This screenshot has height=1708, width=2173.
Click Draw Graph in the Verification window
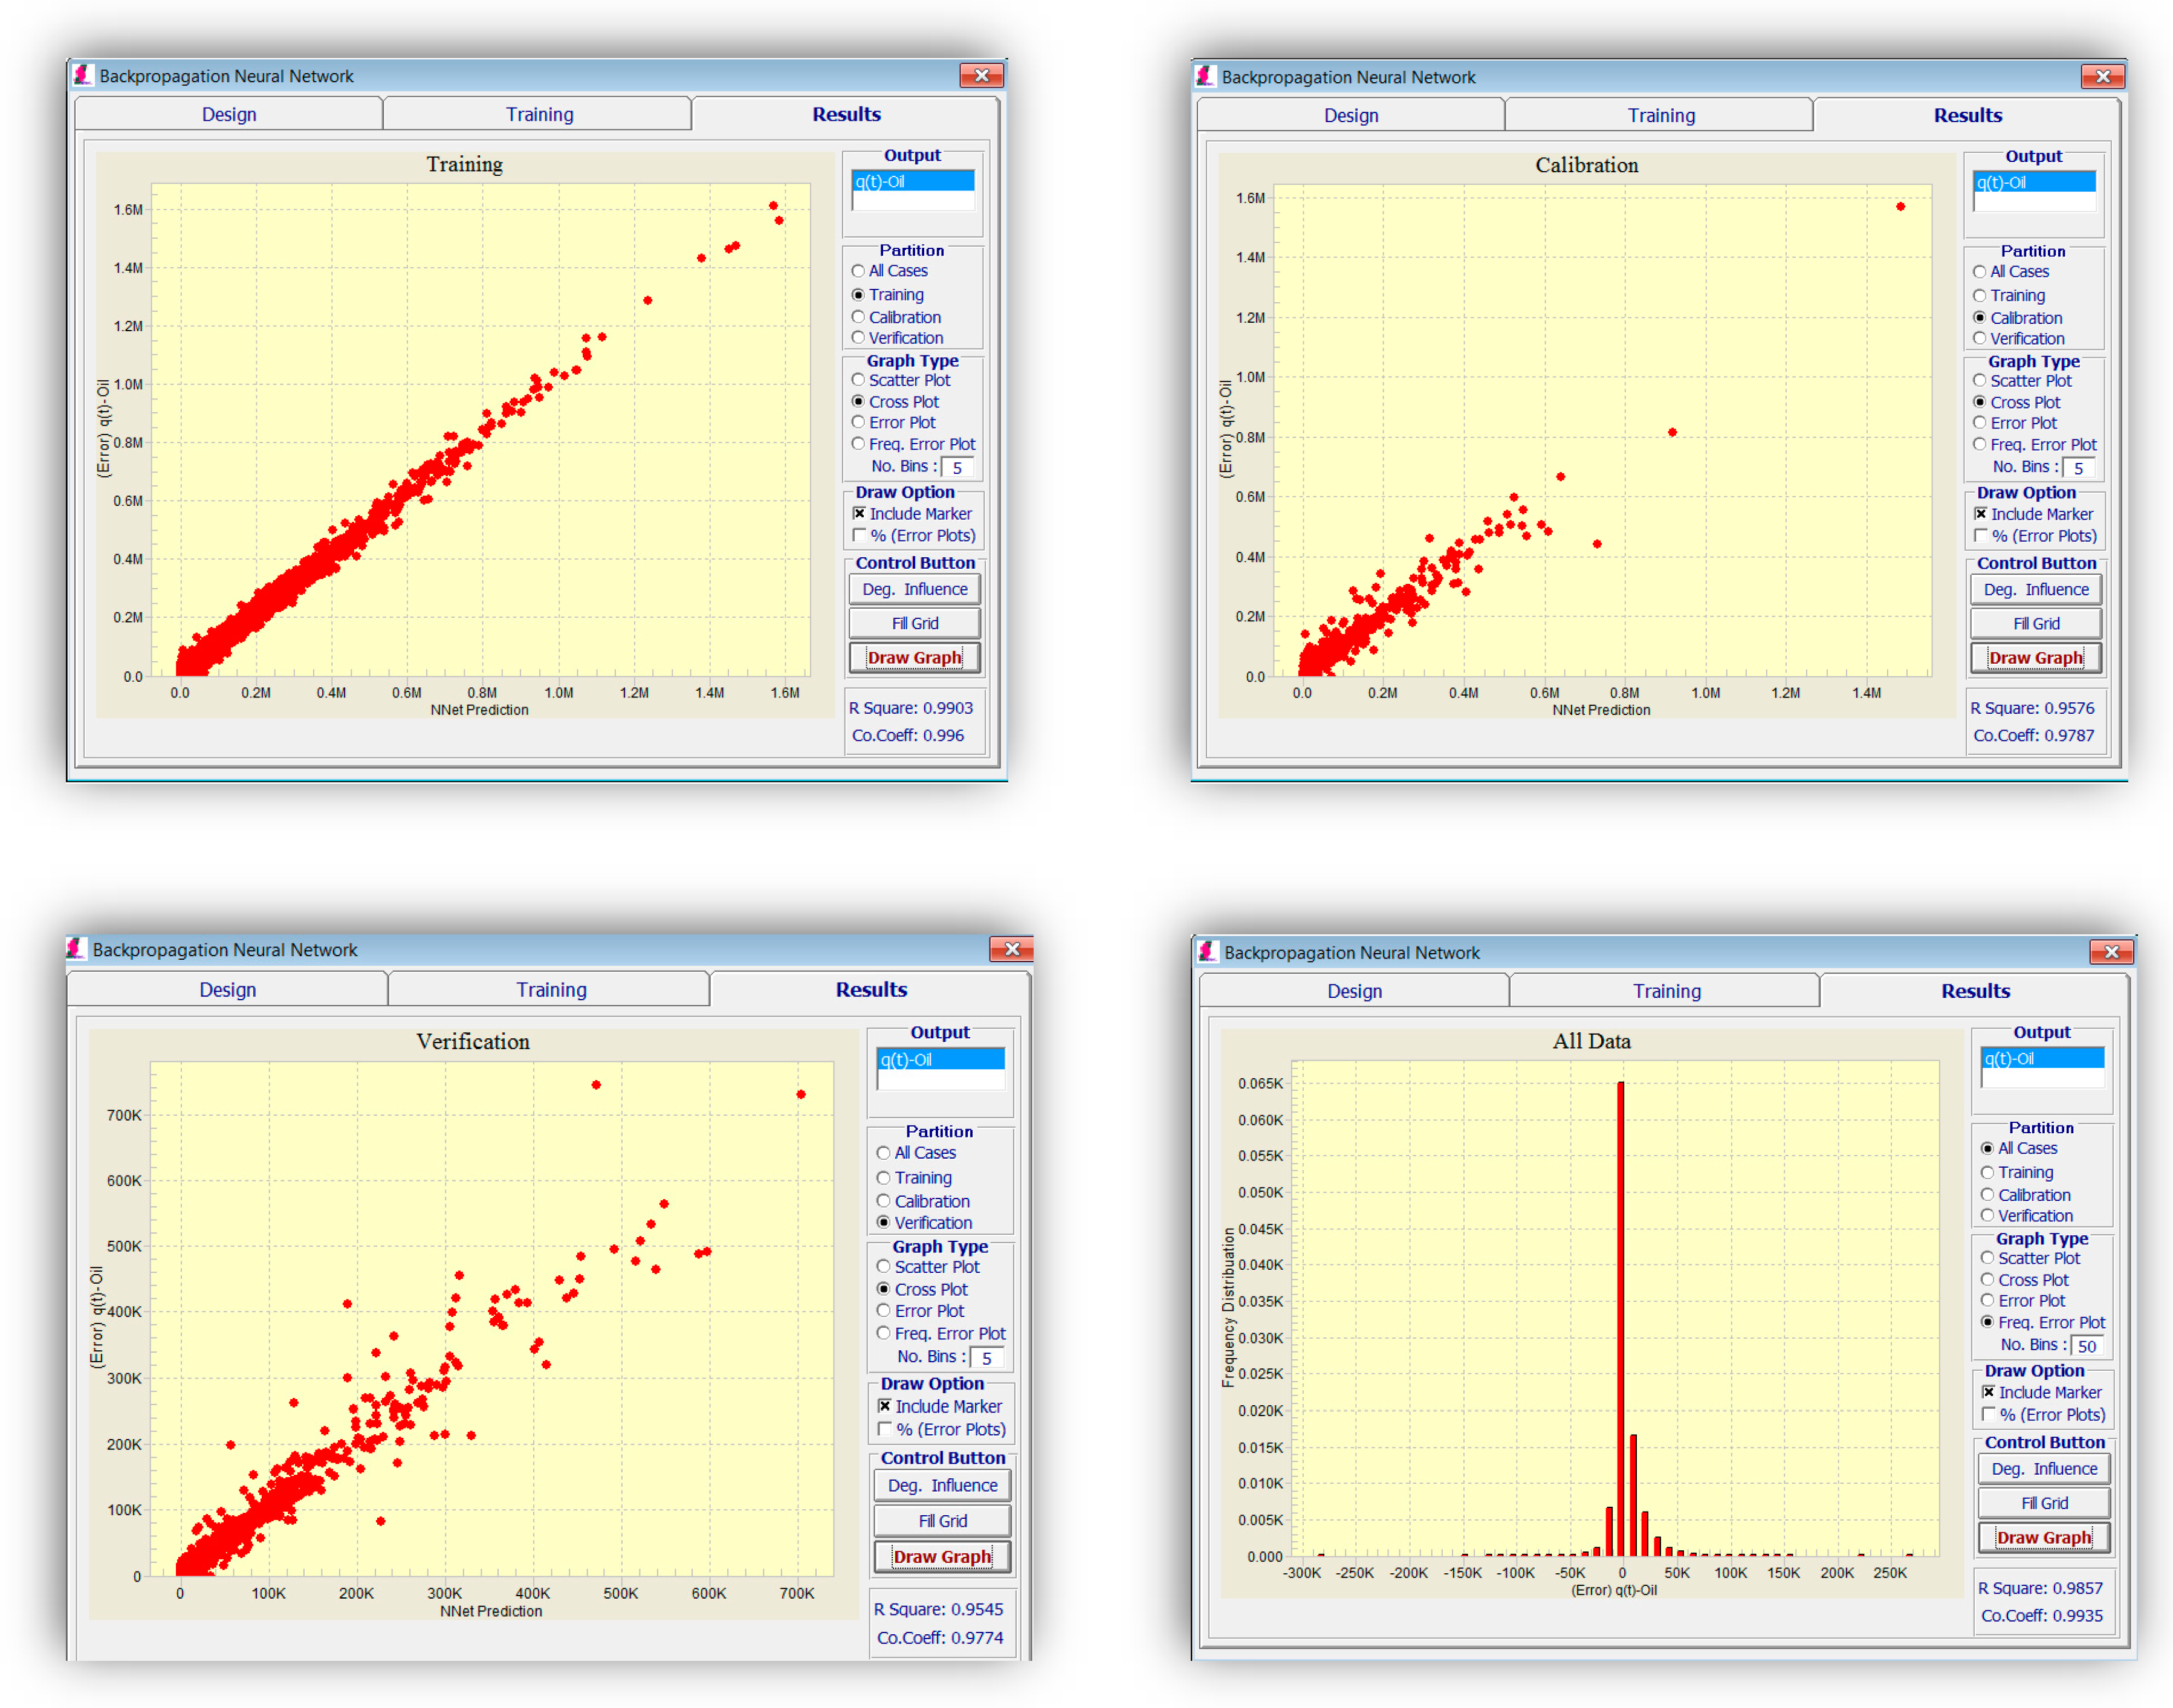click(943, 1557)
